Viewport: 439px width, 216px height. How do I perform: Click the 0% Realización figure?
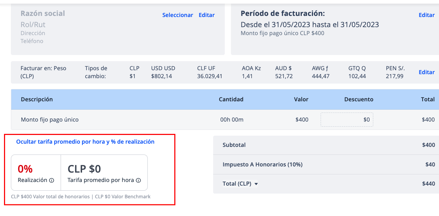[x=25, y=169]
